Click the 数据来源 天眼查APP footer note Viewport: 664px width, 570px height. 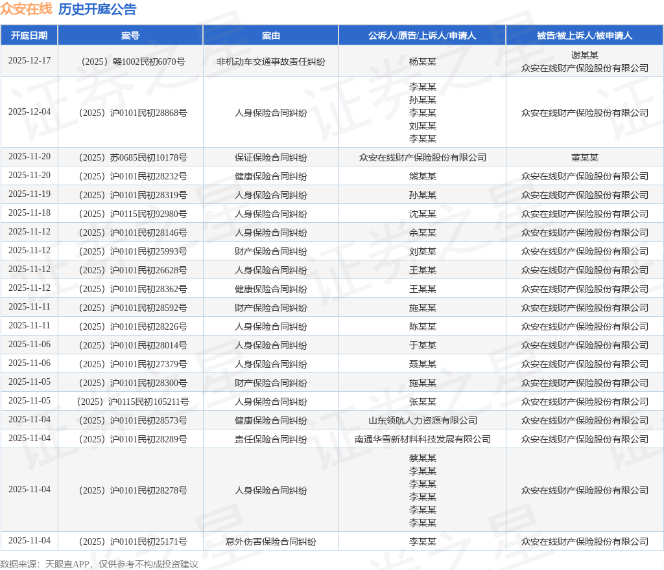pyautogui.click(x=99, y=564)
